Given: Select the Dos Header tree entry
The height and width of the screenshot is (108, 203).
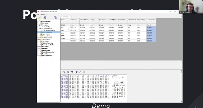Looking at the screenshot, I should tap(45, 23).
